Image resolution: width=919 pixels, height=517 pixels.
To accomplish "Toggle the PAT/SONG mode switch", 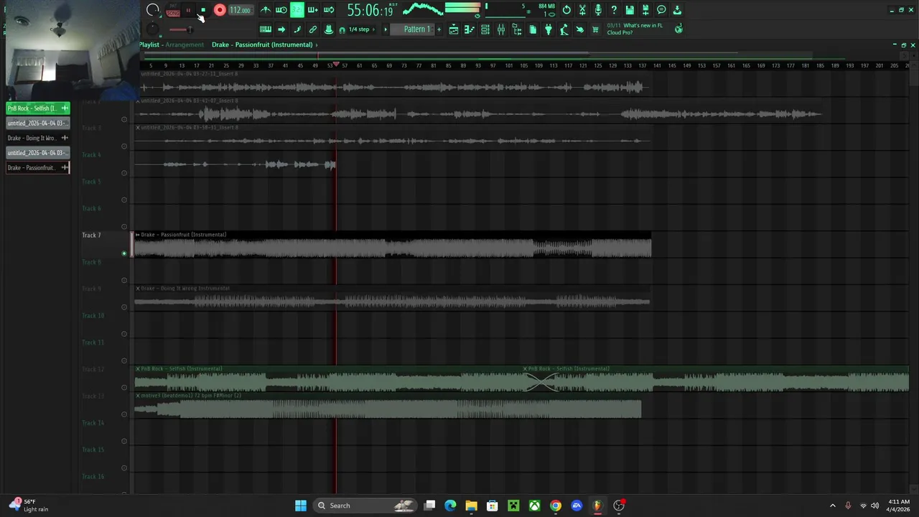I will point(173,11).
